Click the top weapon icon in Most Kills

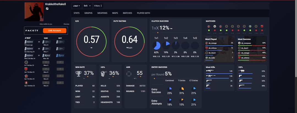[210, 71]
